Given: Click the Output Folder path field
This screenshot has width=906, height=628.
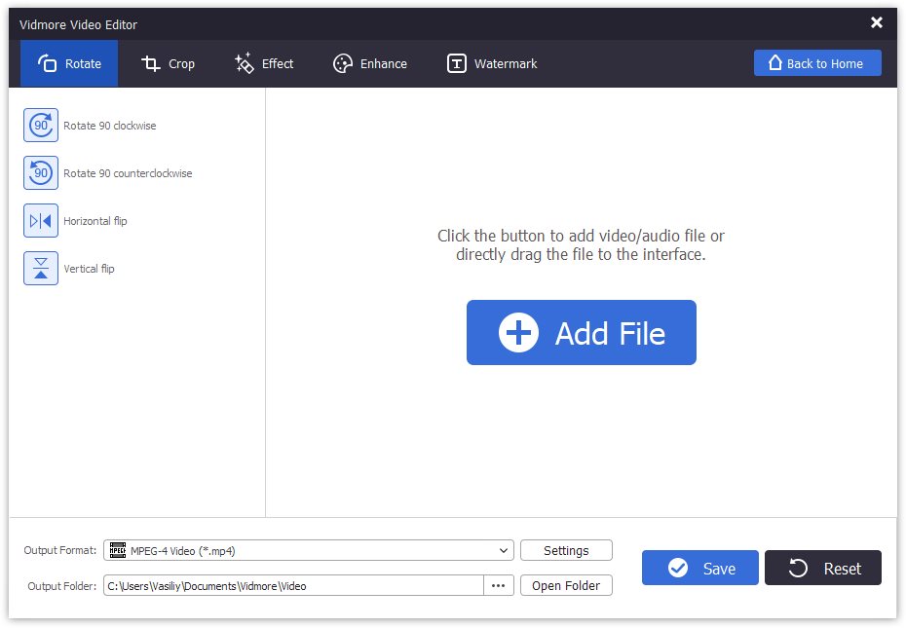Looking at the screenshot, I should click(292, 585).
